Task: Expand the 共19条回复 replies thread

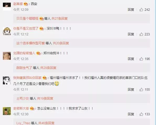Action: 45,98
